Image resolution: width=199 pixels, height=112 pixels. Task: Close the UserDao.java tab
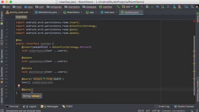[141, 12]
